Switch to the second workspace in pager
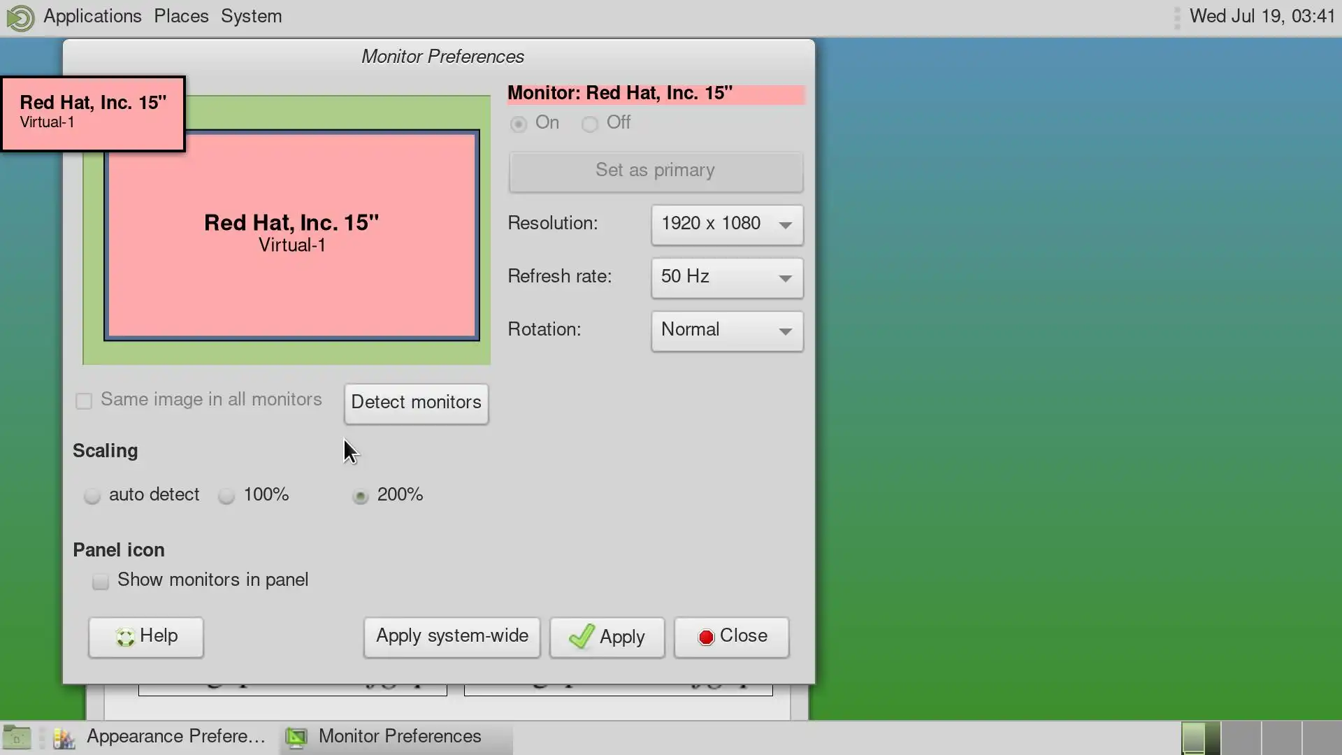 [1241, 738]
